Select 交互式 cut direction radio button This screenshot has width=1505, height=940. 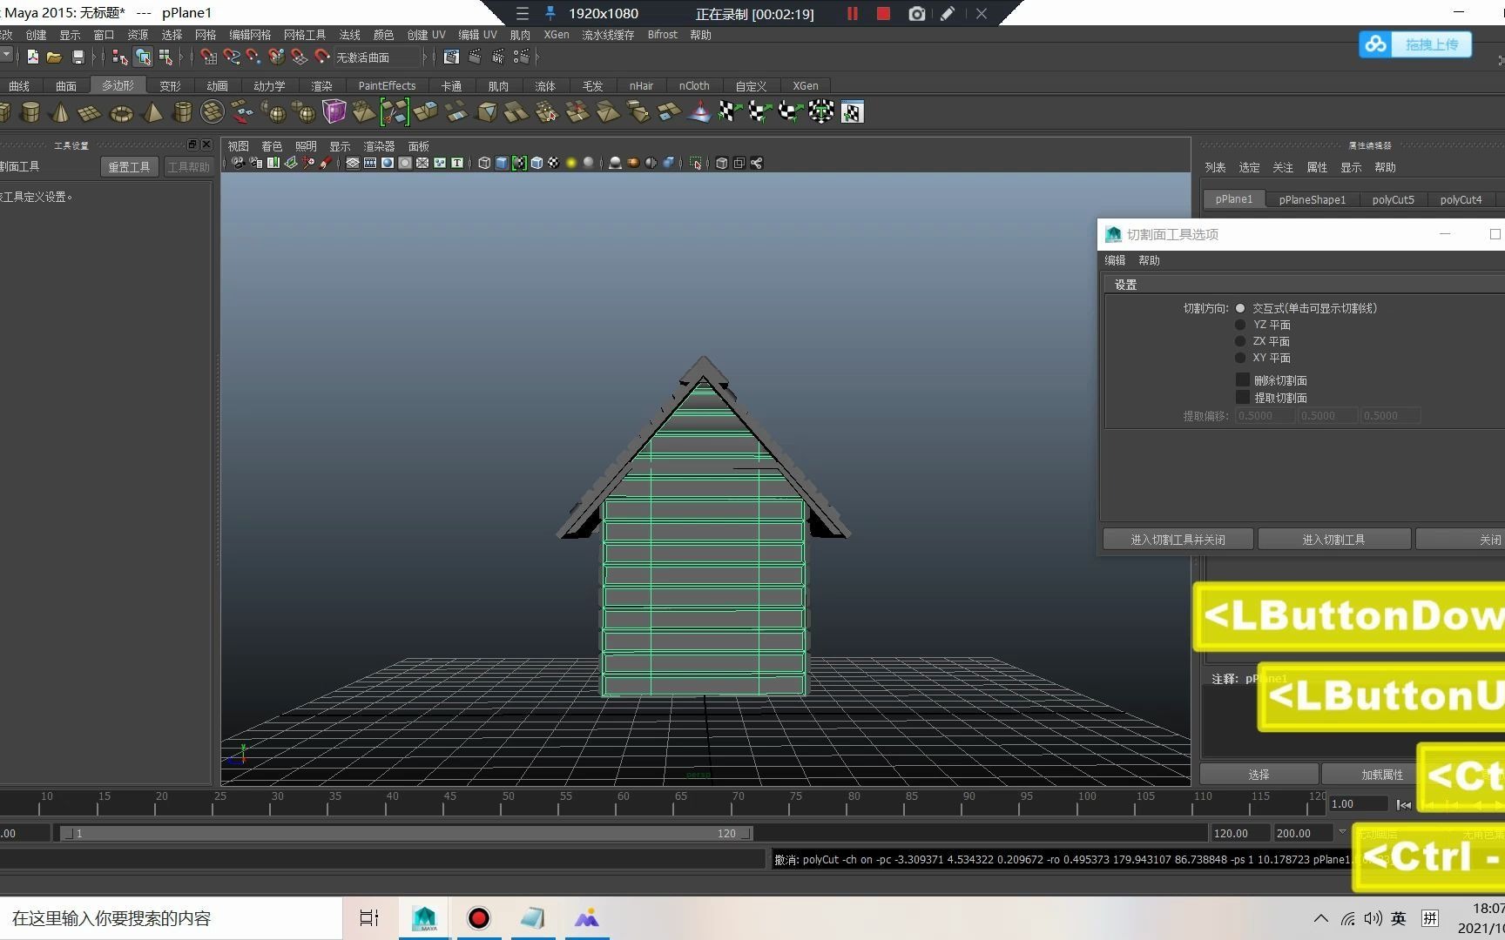click(1240, 308)
